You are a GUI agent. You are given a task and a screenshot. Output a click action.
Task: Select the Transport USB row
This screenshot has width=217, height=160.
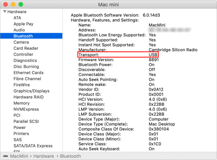coord(118,54)
